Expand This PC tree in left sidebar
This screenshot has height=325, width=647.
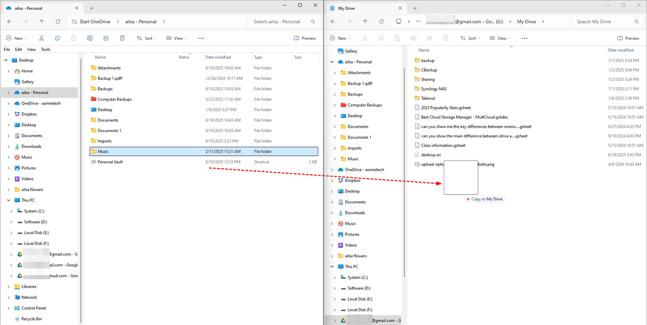click(x=9, y=200)
